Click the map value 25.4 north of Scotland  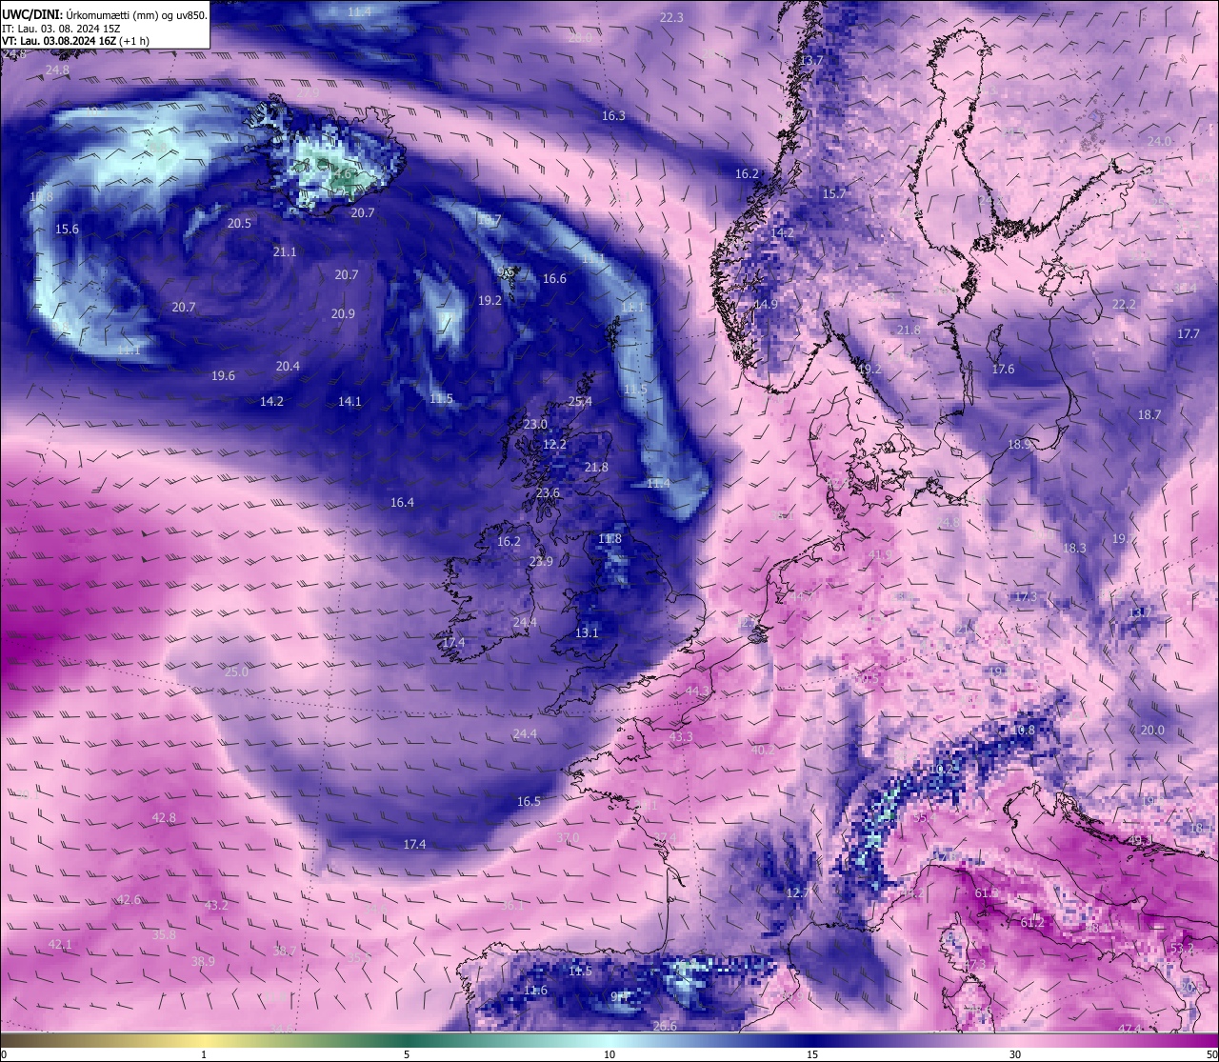pyautogui.click(x=580, y=402)
